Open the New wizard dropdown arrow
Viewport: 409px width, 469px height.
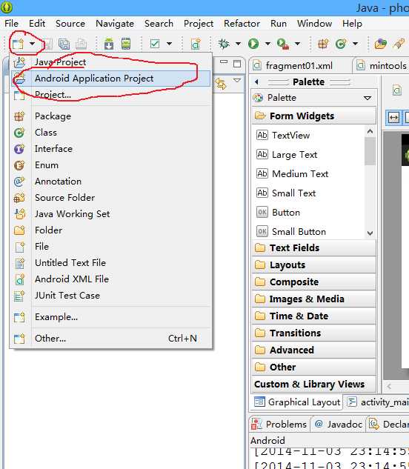(x=32, y=44)
